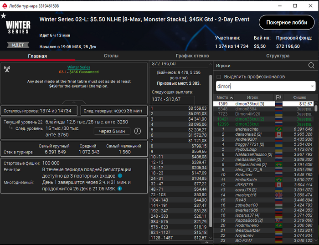The height and width of the screenshot is (245, 319).
Task: Click the players list scrollbar thumb
Action: click(x=316, y=108)
